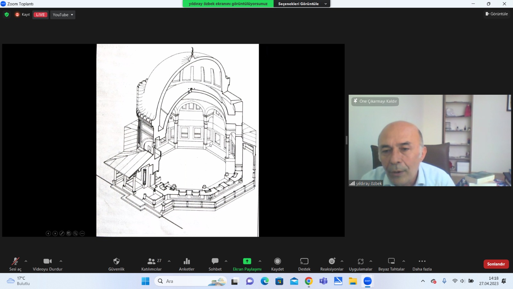
Task: Select the pen tool in slideshow controls
Action: [62, 233]
